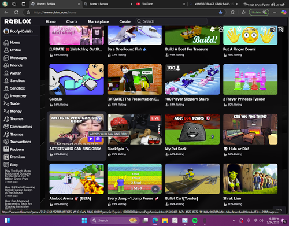Screen dimensions: 289x226
Task: Open the taskbar volume control icon
Action: (x=261, y=220)
